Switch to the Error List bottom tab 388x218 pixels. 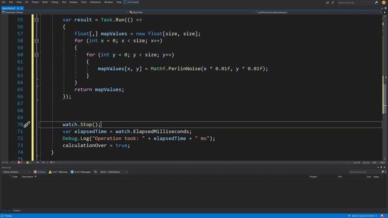[x=7, y=211]
